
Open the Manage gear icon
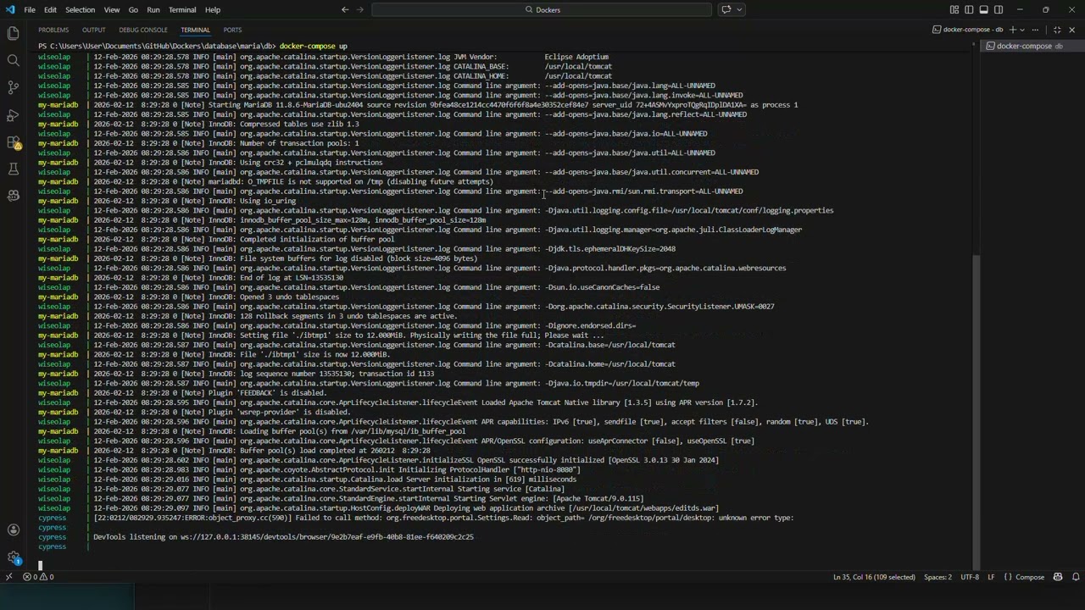(x=13, y=557)
